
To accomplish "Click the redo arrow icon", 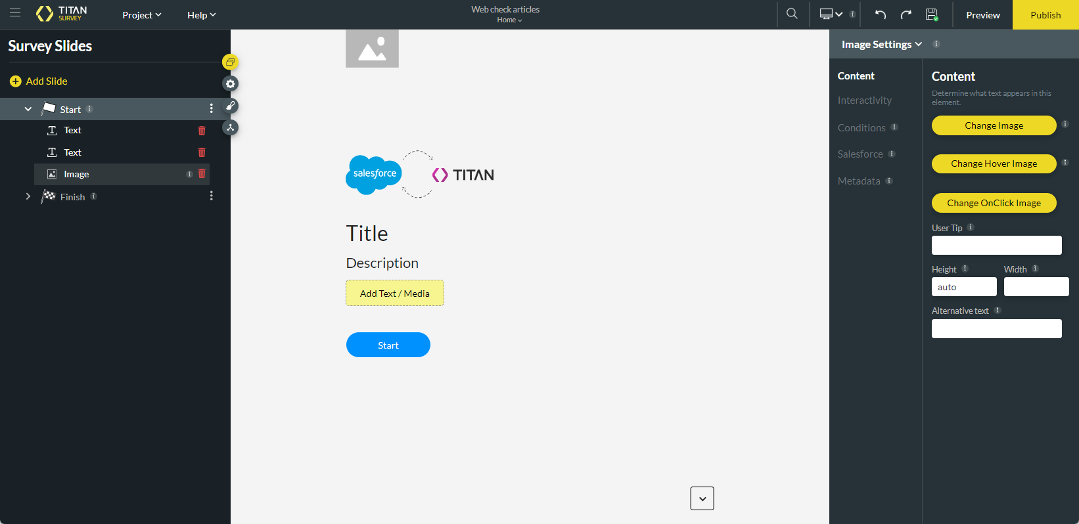I will click(x=906, y=14).
